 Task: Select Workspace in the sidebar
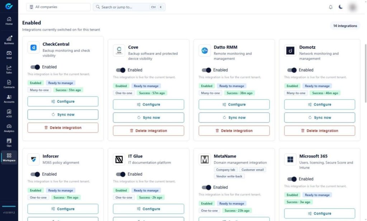[x=9, y=157]
